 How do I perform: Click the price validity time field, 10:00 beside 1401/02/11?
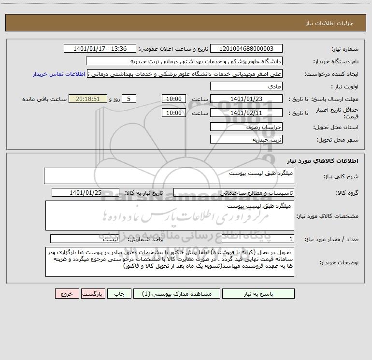[x=173, y=113]
